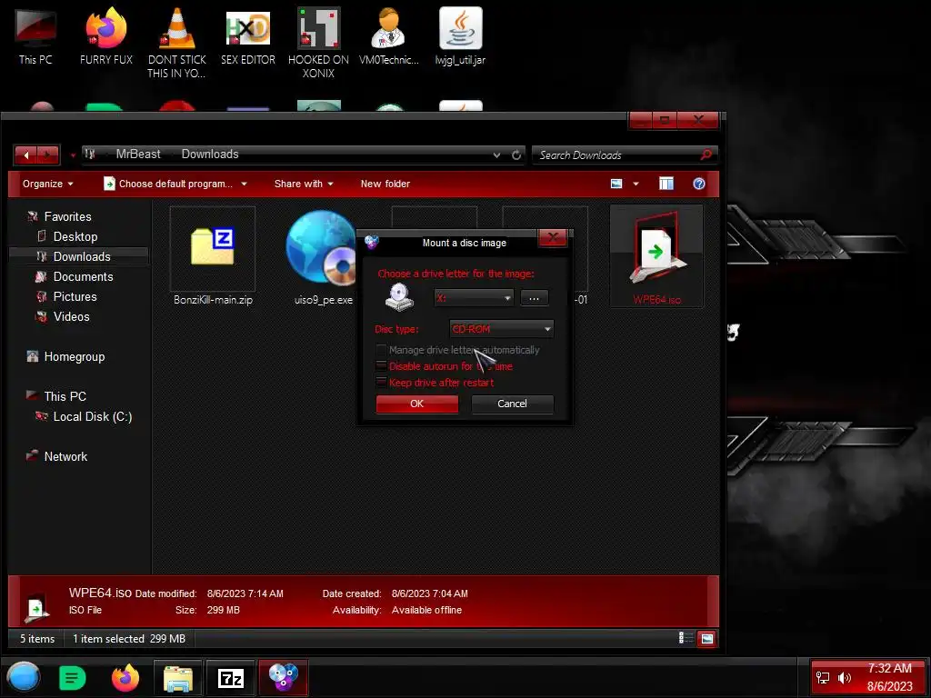Open Firefox from the taskbar
The image size is (931, 698).
tap(125, 678)
